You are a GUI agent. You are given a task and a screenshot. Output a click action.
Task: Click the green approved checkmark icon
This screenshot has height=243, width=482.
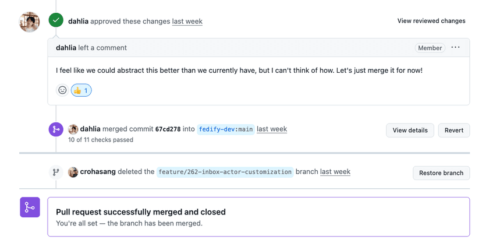click(56, 20)
